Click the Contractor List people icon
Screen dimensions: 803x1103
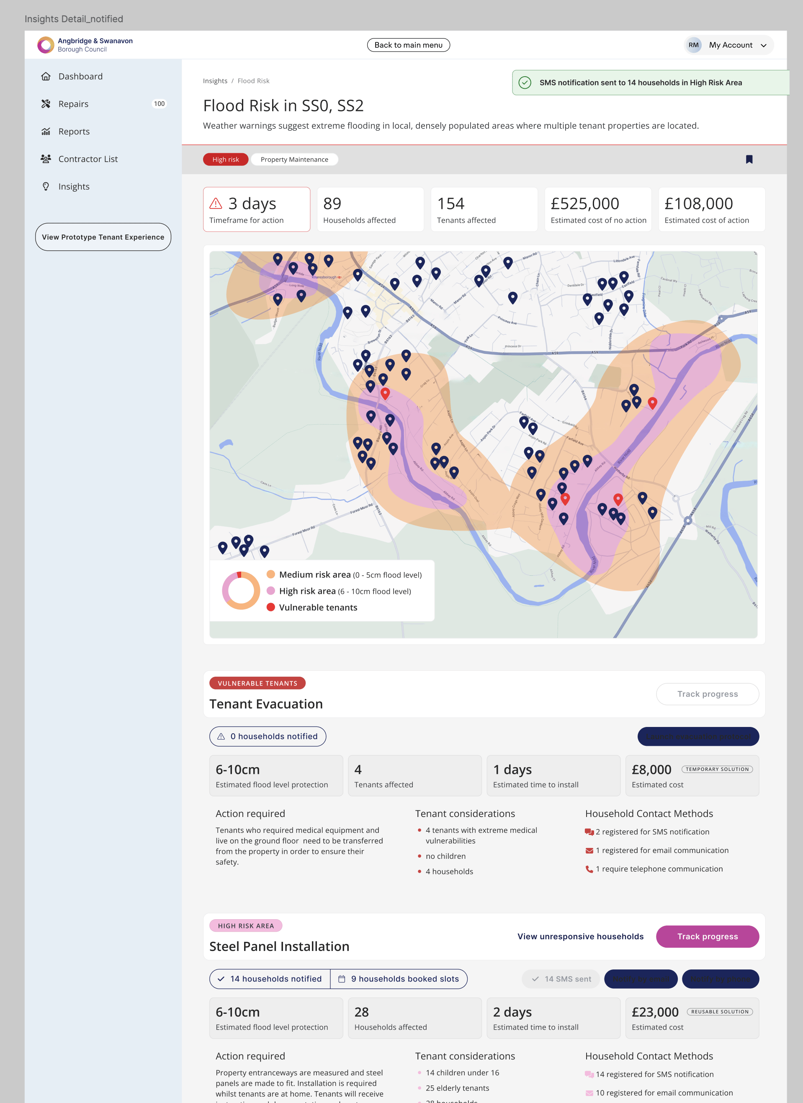tap(46, 159)
